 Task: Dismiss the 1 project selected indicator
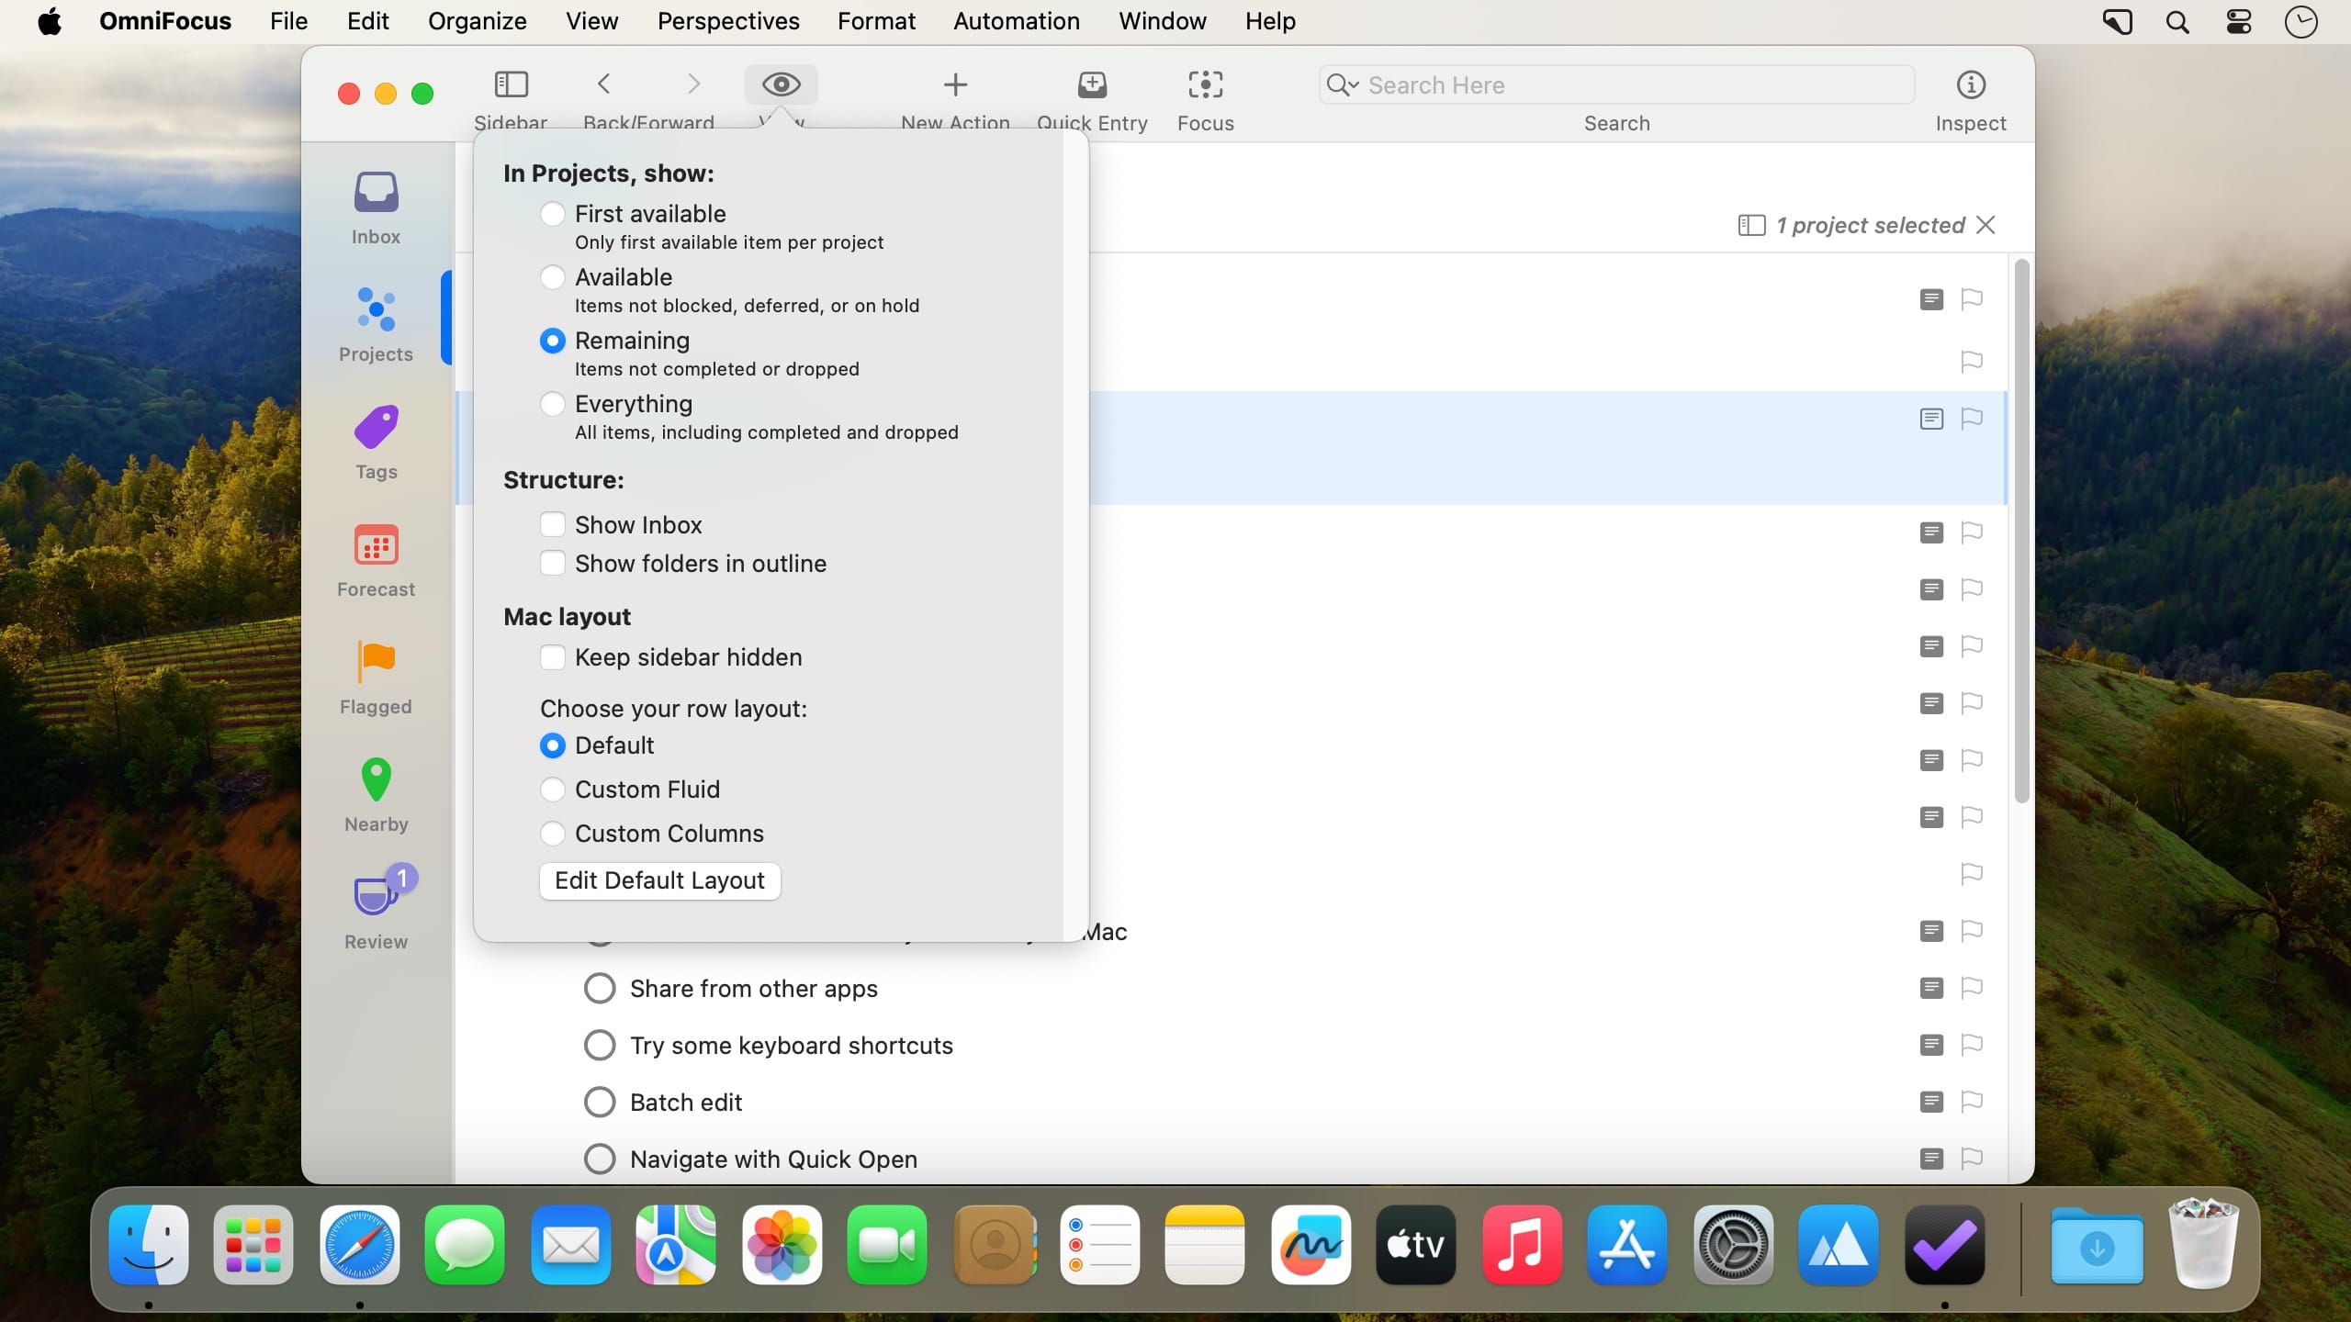point(1985,225)
